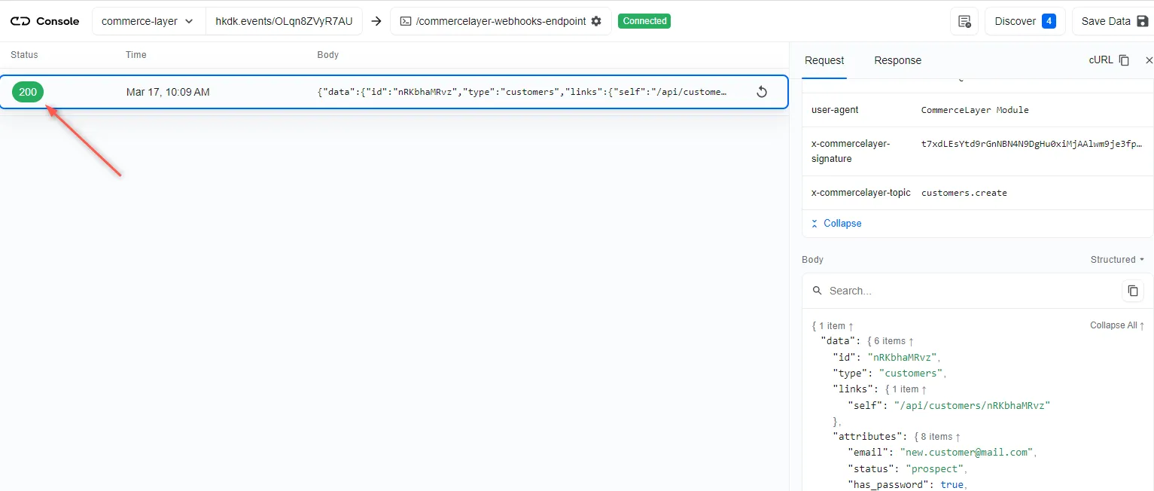Click the Discover button
This screenshot has height=491, width=1154.
pyautogui.click(x=1025, y=21)
